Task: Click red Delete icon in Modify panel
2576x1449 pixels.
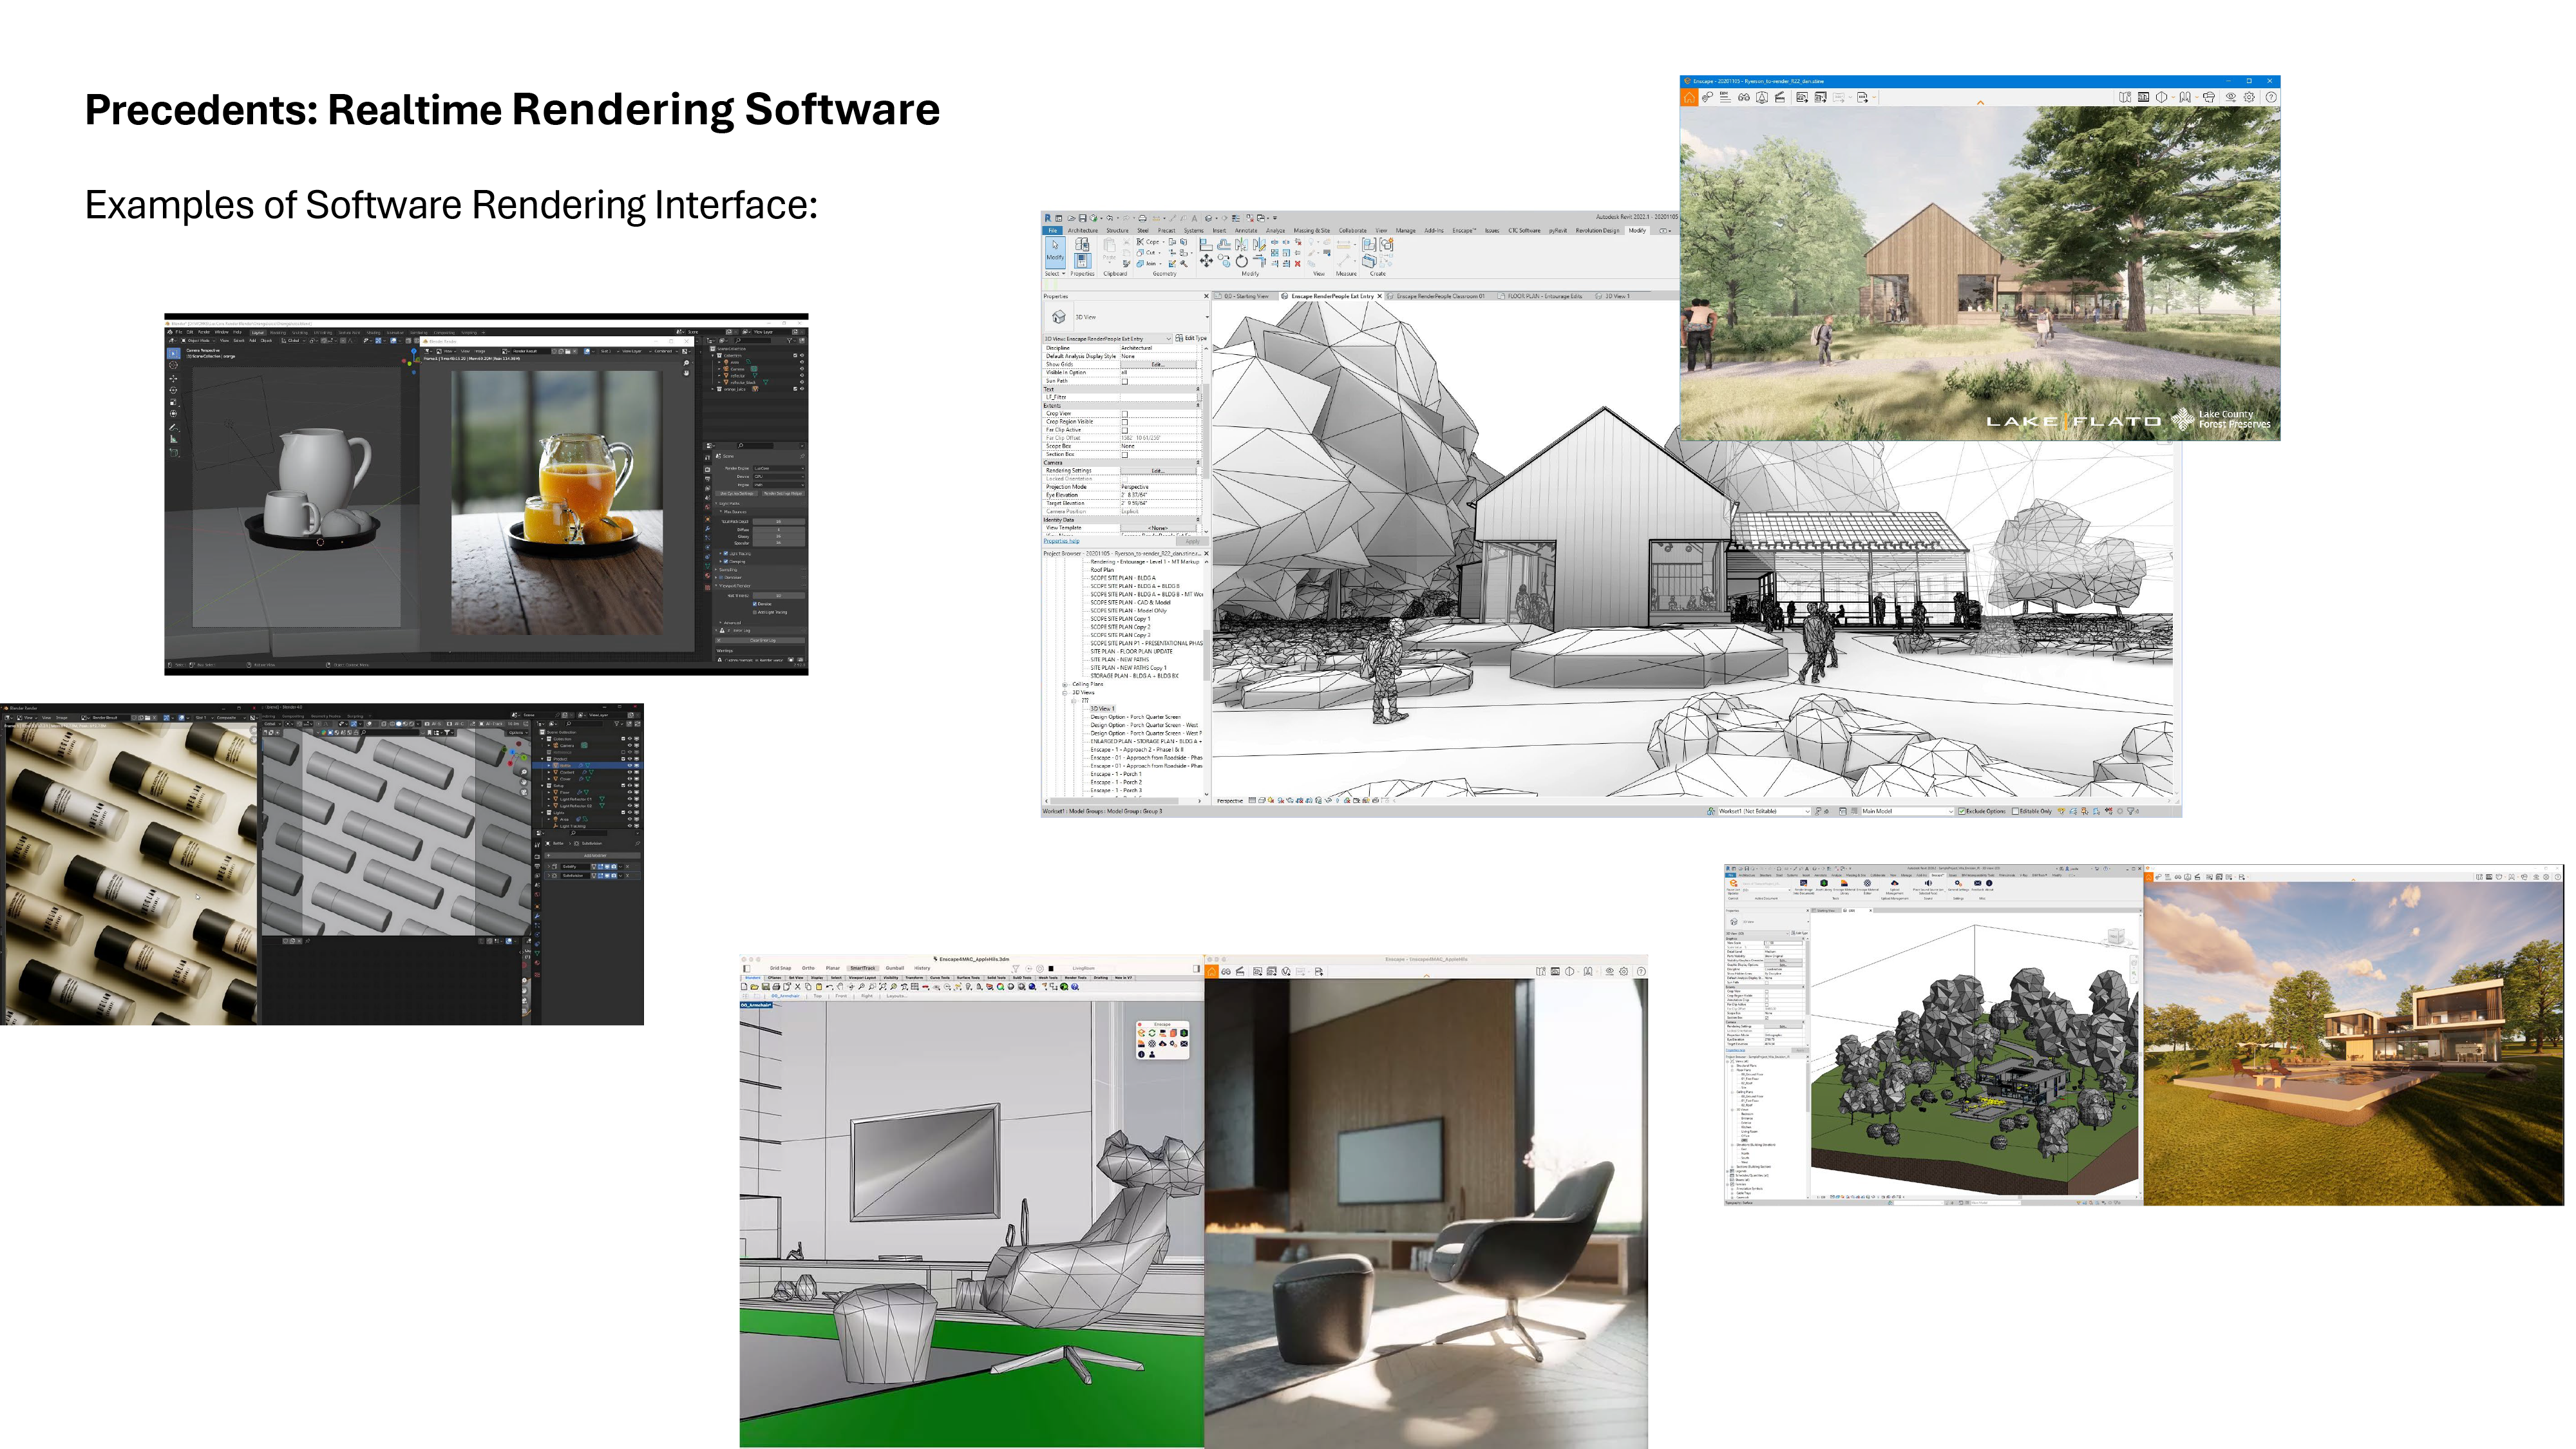Action: (1298, 264)
